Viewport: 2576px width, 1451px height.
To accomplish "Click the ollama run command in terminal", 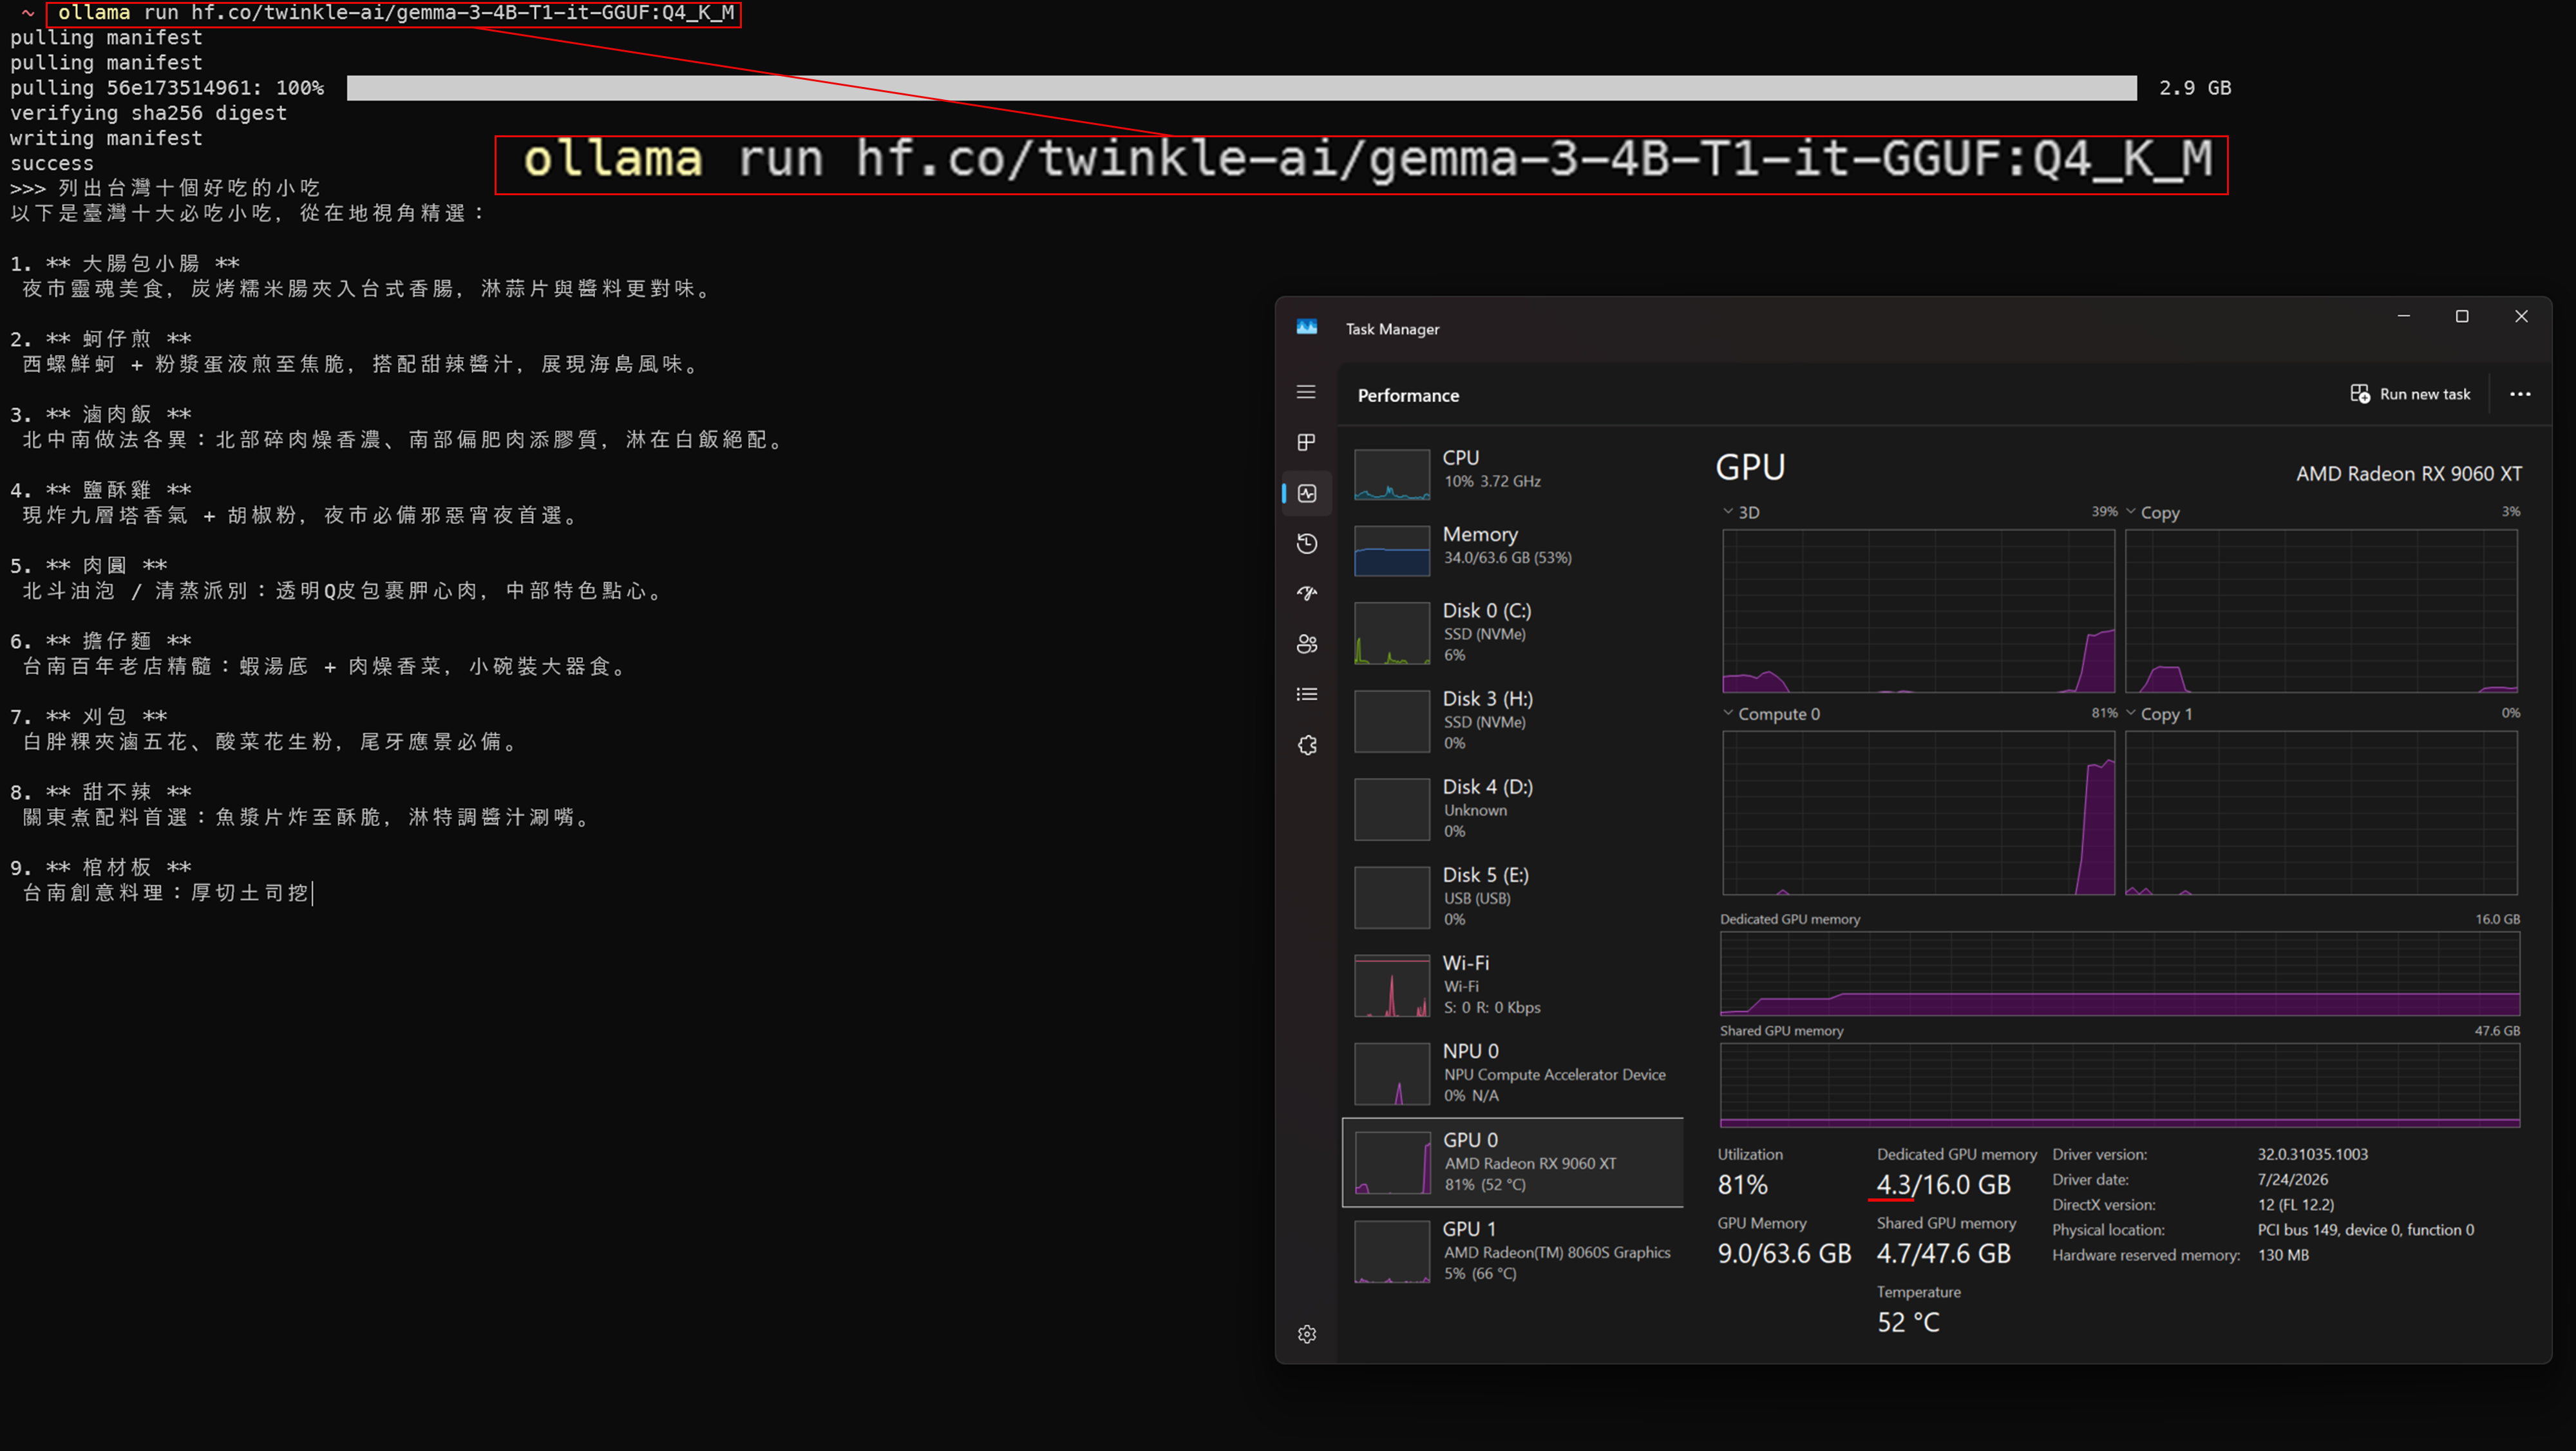I will (396, 13).
